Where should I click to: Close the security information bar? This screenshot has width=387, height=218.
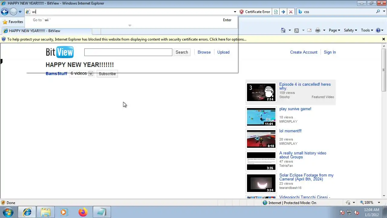(383, 39)
